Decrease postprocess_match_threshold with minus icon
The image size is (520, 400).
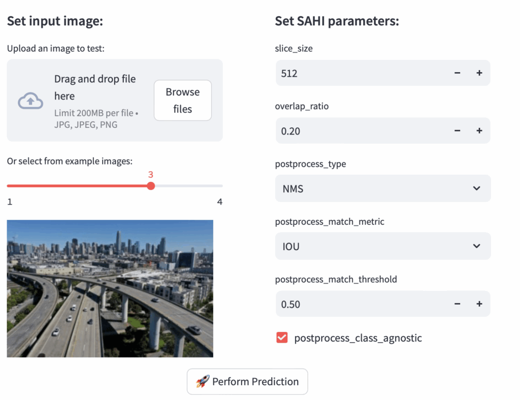tap(457, 304)
